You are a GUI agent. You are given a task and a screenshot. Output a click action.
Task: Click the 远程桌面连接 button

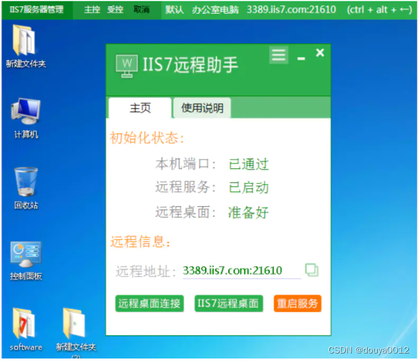click(x=149, y=303)
